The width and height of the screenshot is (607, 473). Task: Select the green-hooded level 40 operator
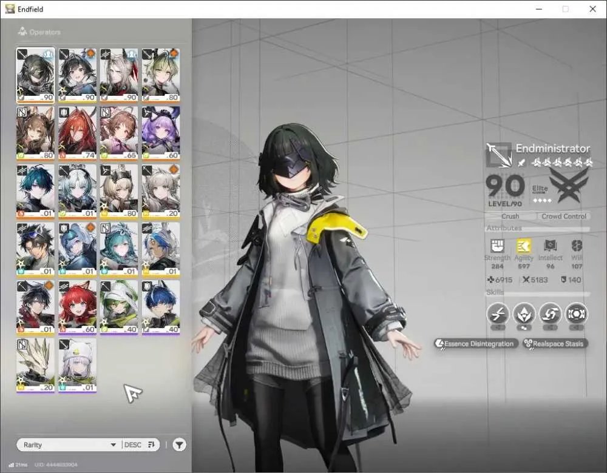coord(119,307)
